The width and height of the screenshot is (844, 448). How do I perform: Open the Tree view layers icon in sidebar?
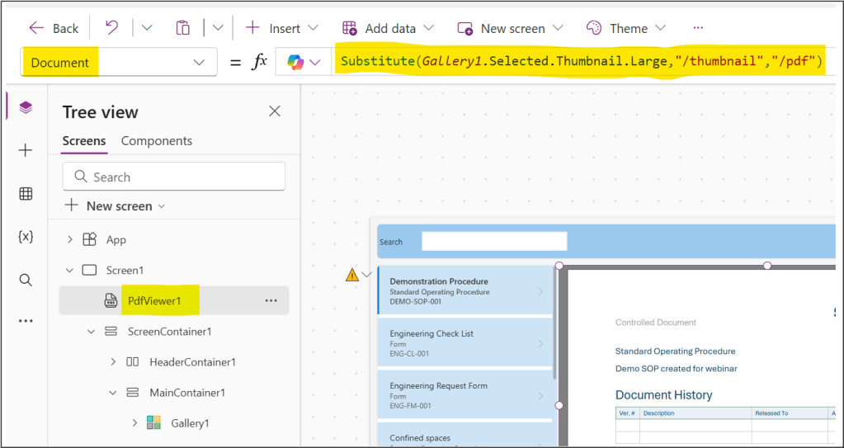point(26,108)
